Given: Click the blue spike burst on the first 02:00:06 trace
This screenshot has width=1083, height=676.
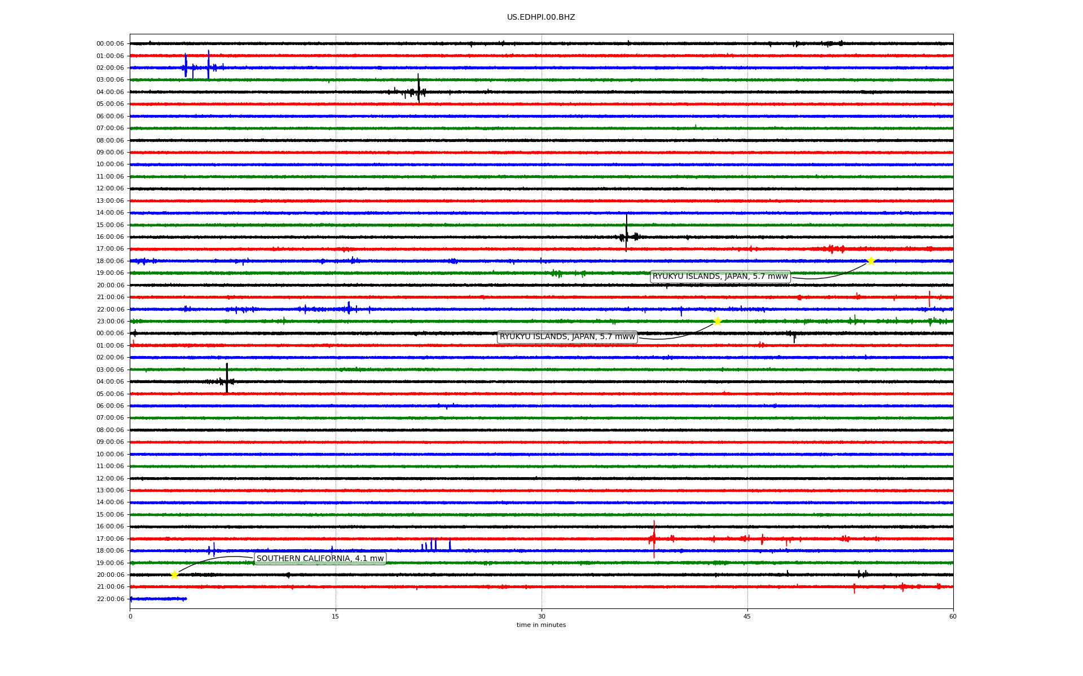Looking at the screenshot, I should (x=208, y=65).
